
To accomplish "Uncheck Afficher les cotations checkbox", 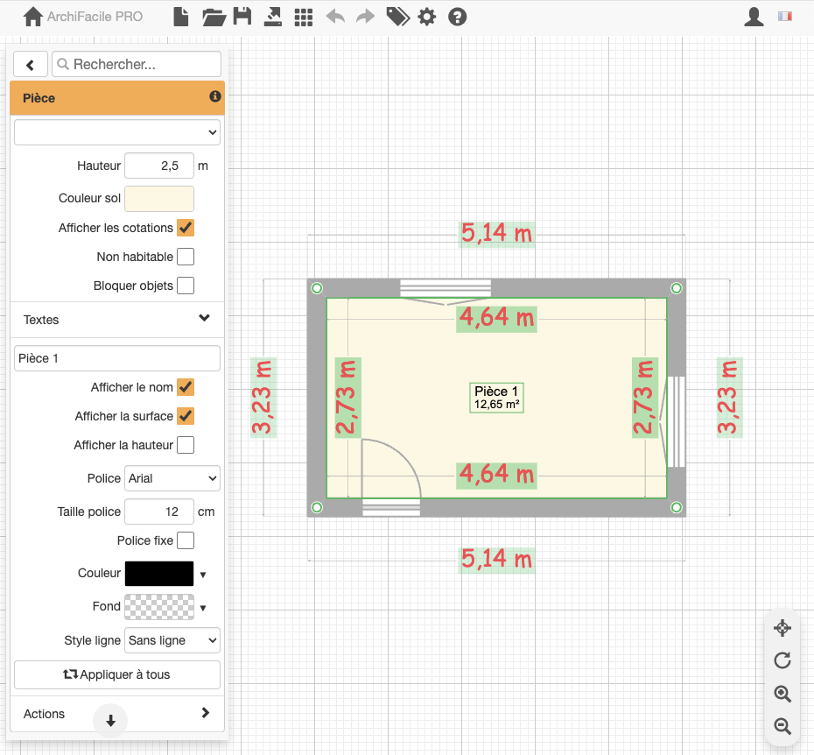I will pyautogui.click(x=186, y=228).
